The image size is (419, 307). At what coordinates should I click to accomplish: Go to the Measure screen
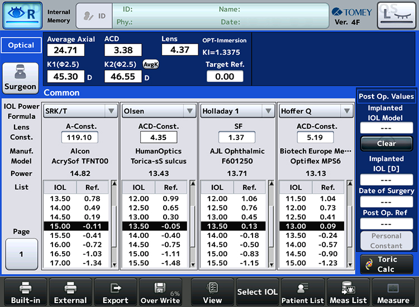393,292
